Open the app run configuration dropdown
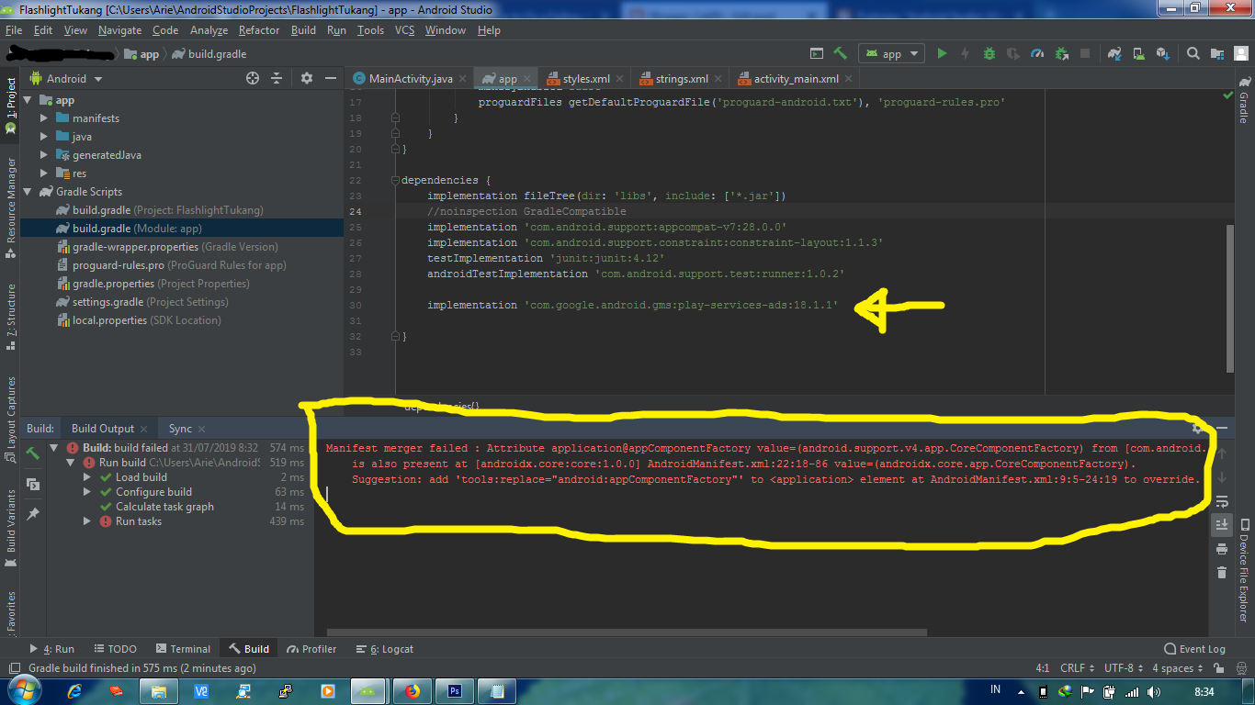 [x=891, y=53]
